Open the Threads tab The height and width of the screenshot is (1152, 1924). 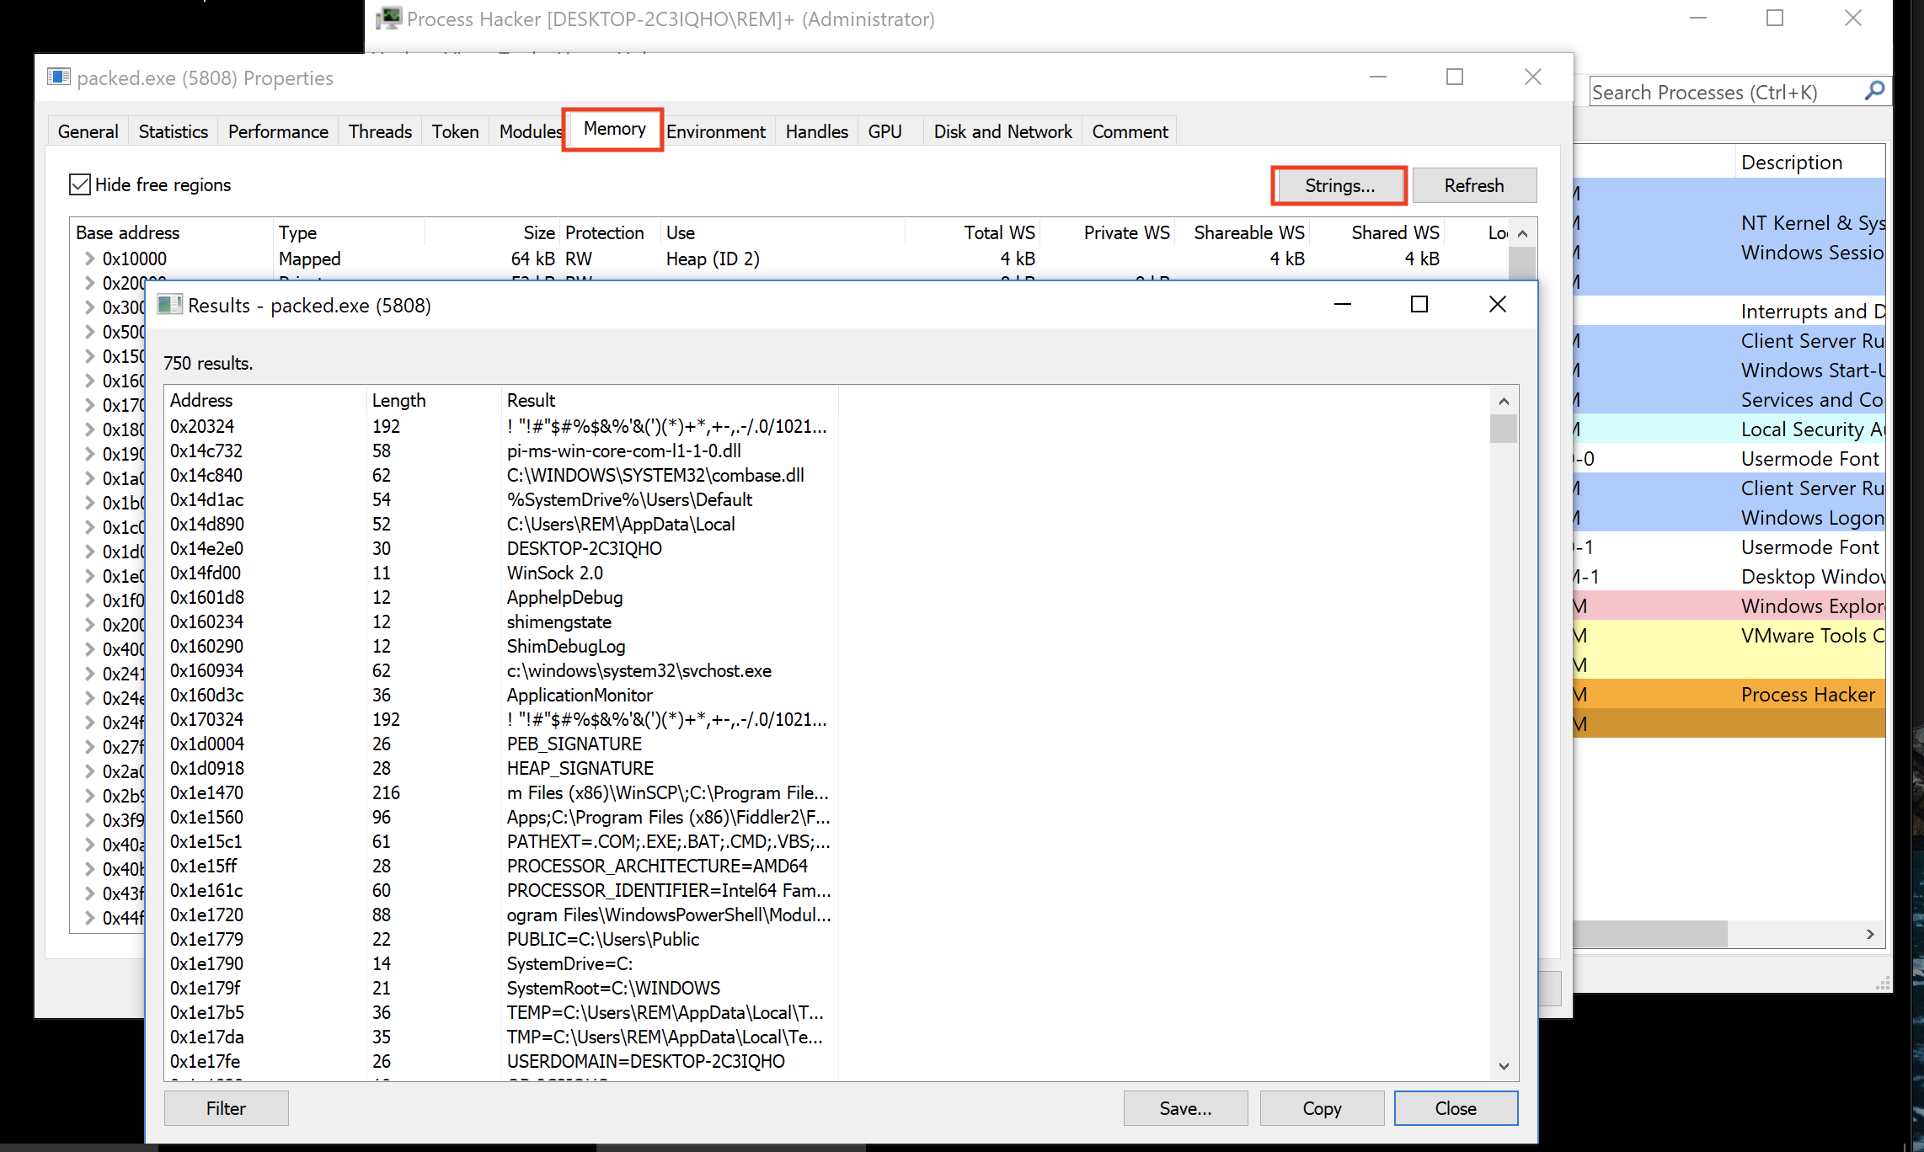[380, 131]
